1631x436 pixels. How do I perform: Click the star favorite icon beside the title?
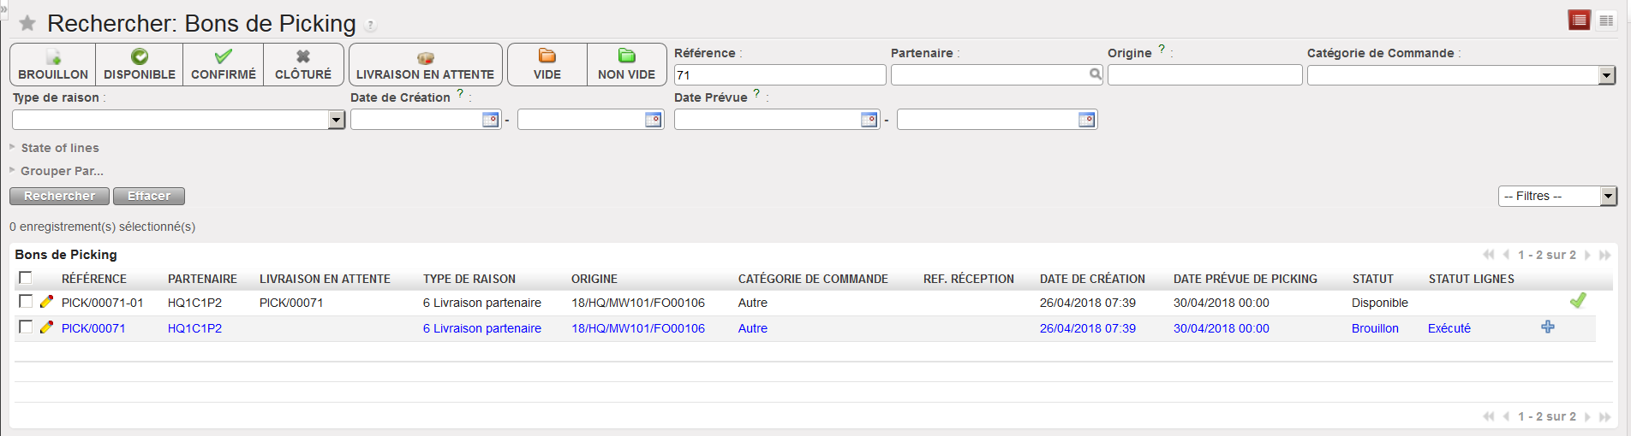pyautogui.click(x=27, y=23)
